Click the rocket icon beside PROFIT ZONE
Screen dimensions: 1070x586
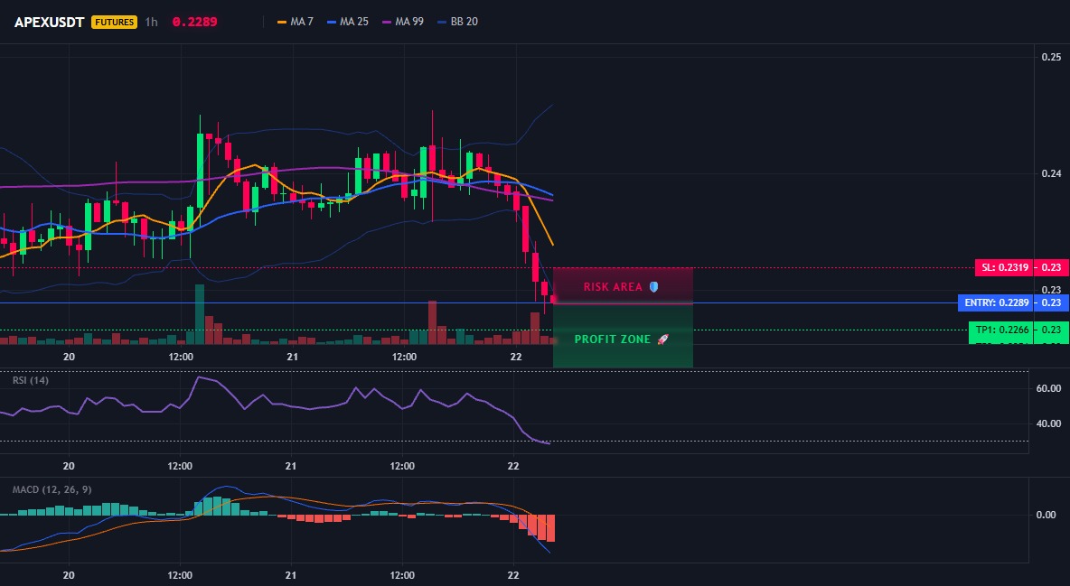662,339
